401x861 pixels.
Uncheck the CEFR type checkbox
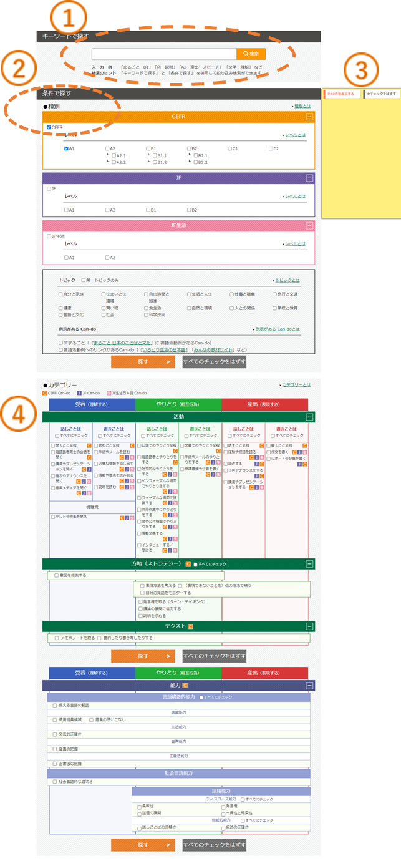click(x=49, y=127)
